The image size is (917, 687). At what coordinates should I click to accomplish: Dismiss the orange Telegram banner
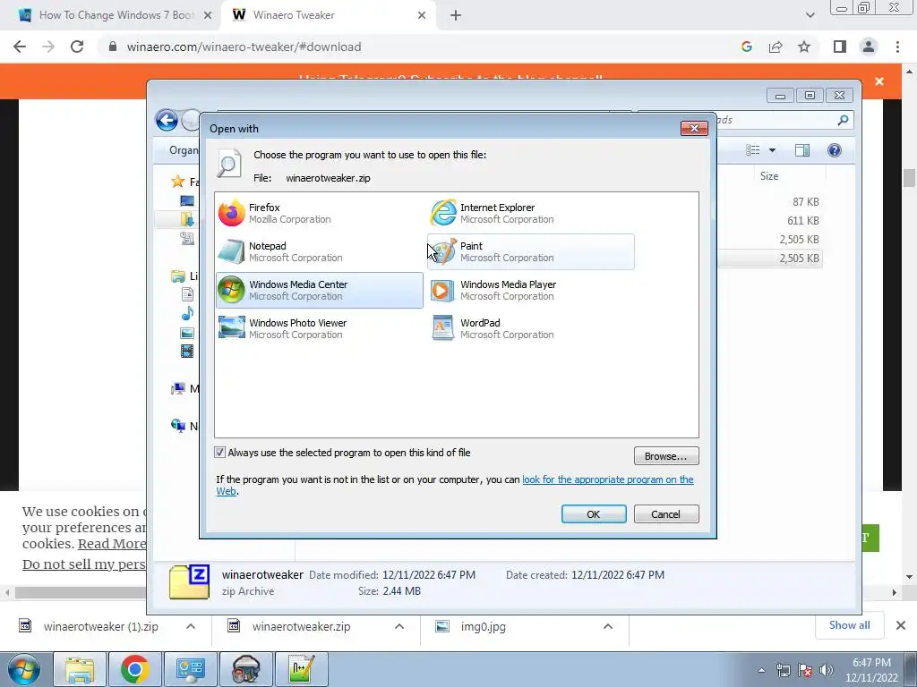coord(879,81)
